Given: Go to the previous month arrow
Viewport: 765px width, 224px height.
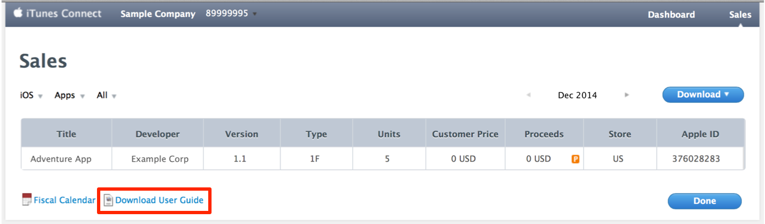Looking at the screenshot, I should point(528,95).
